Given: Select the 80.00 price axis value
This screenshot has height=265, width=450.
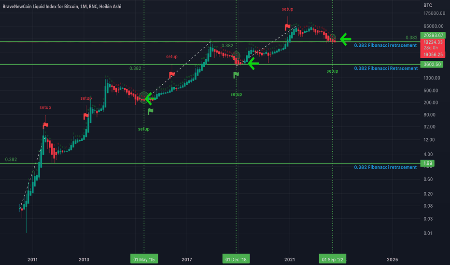Looking at the screenshot, I should click(429, 115).
